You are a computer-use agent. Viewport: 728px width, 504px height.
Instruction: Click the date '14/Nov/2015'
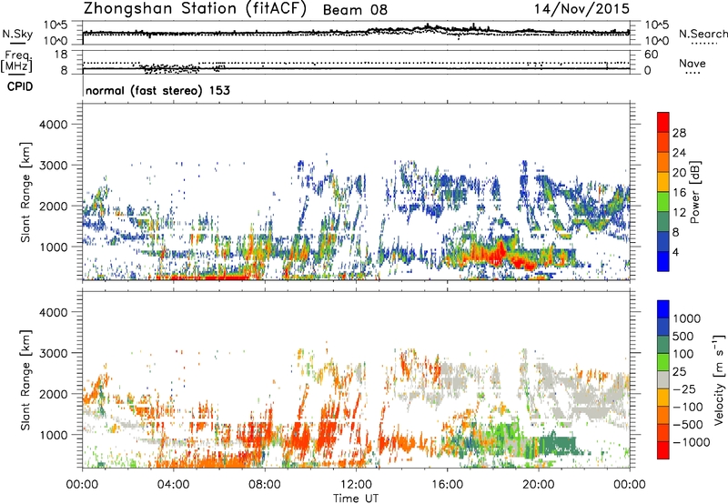(581, 9)
